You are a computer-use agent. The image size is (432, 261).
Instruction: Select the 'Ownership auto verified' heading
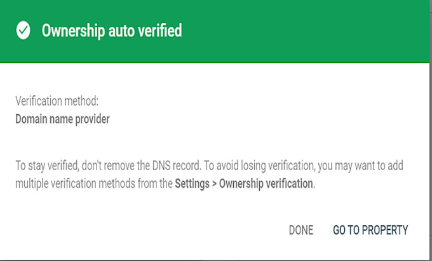click(112, 30)
